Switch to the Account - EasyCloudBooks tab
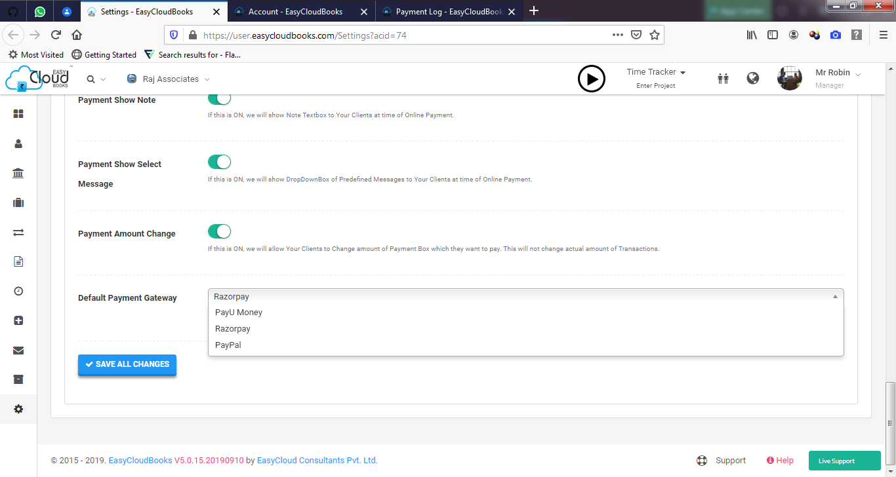Viewport: 896px width, 477px height. 302,11
